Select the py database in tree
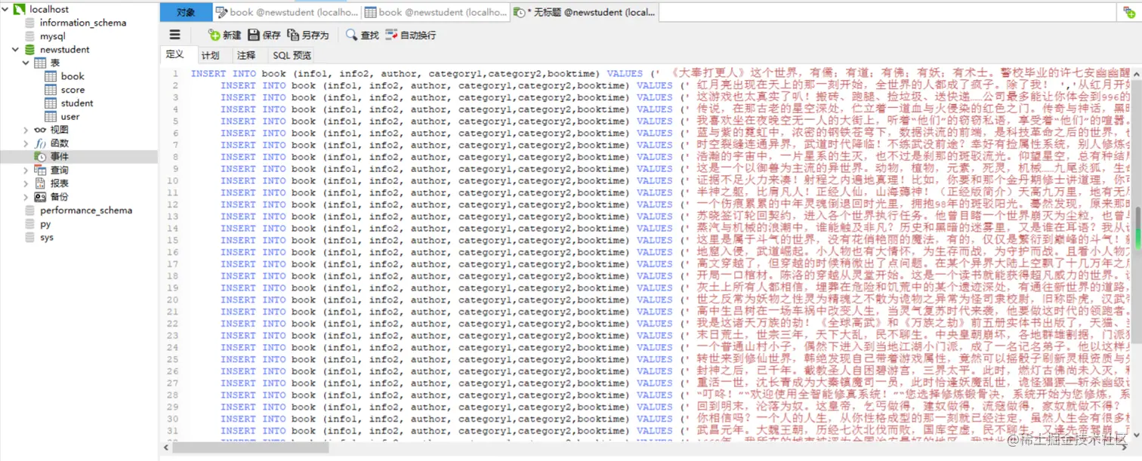 click(45, 224)
